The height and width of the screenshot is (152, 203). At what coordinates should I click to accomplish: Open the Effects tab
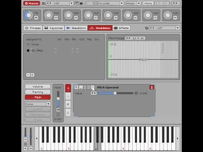pos(121,28)
